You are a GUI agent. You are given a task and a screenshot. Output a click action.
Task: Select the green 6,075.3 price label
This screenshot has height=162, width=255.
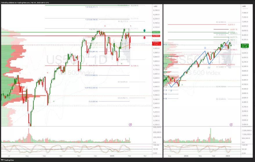[156, 32]
